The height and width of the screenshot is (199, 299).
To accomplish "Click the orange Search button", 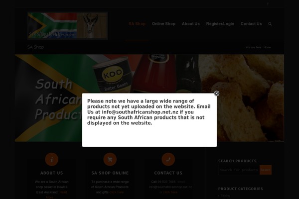I will tap(266, 170).
